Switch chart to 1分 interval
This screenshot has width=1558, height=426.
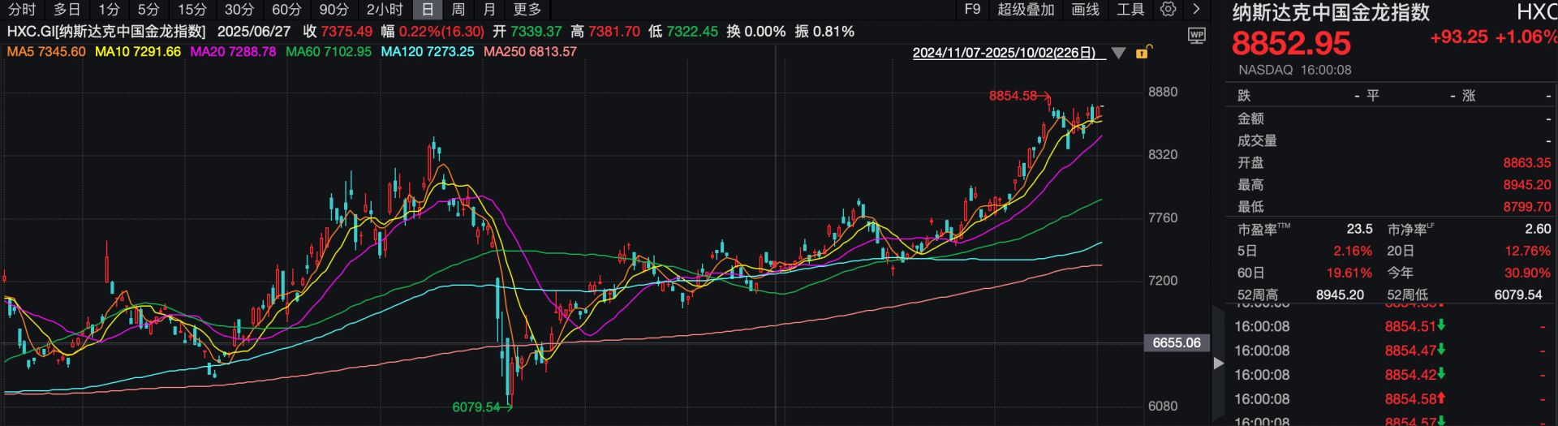pyautogui.click(x=110, y=10)
